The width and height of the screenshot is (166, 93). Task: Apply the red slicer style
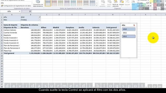[x=54, y=3]
